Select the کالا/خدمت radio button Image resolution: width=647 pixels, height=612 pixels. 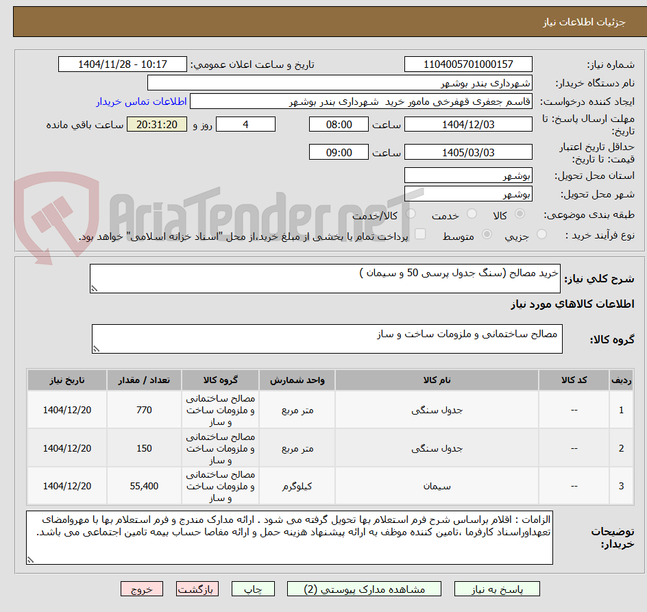[411, 214]
